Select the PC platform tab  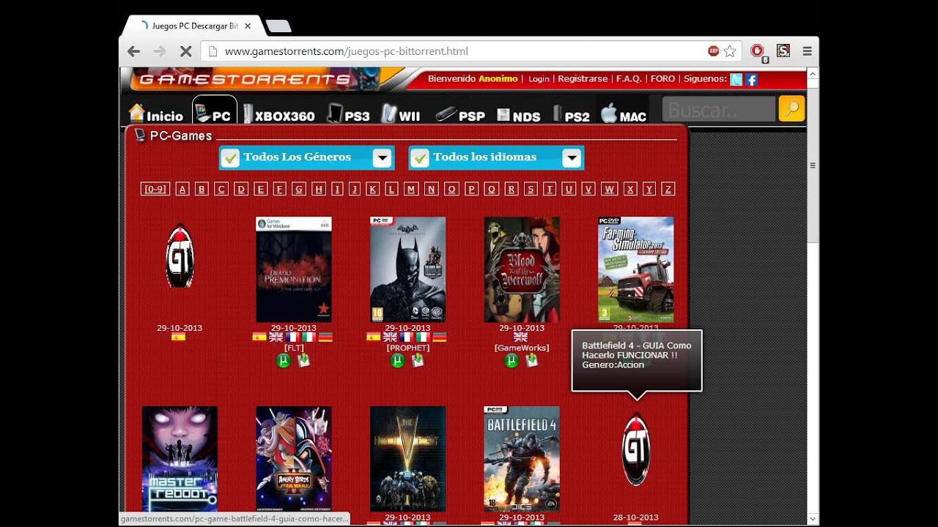[x=214, y=111]
